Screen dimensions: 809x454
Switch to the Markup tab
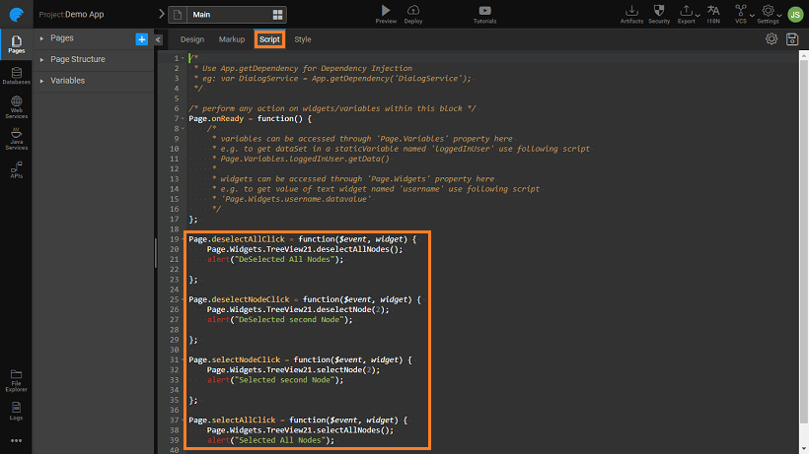[233, 39]
